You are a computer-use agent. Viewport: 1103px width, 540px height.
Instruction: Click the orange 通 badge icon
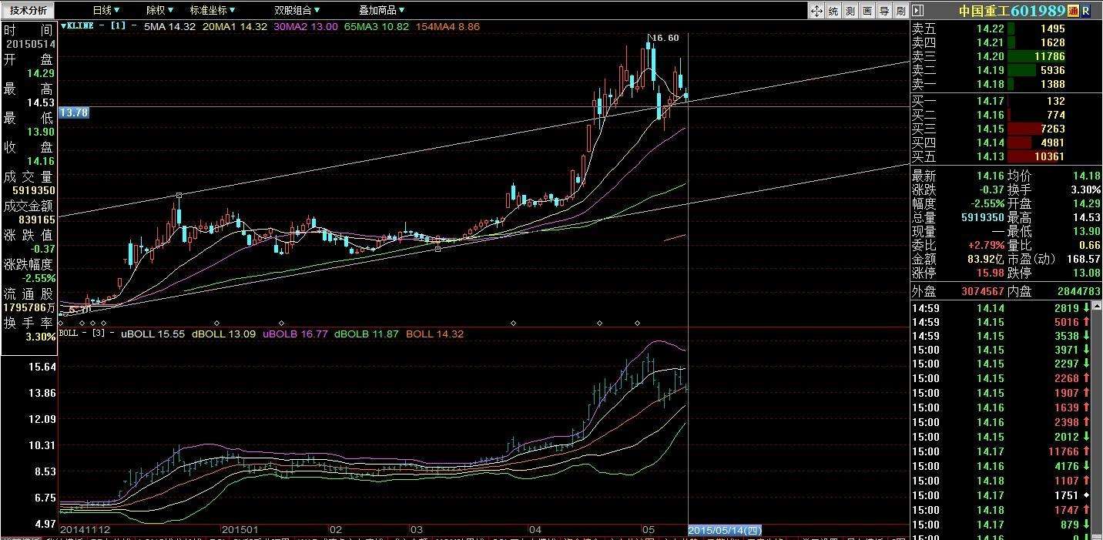pyautogui.click(x=1073, y=11)
